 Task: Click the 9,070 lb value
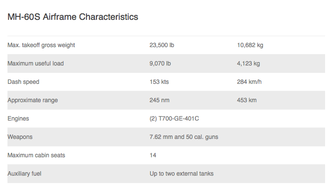[160, 64]
